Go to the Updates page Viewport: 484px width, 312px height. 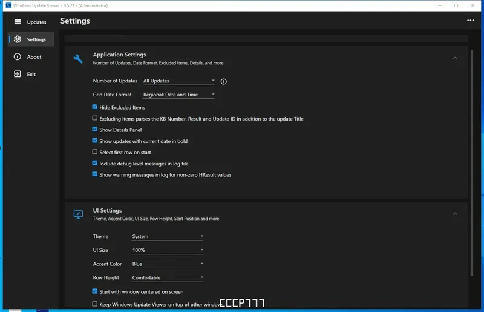click(31, 22)
